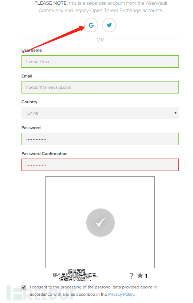Open the Privacy Policy link

[121, 294]
